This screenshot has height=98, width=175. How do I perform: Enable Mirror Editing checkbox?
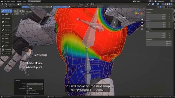tap(27, 91)
